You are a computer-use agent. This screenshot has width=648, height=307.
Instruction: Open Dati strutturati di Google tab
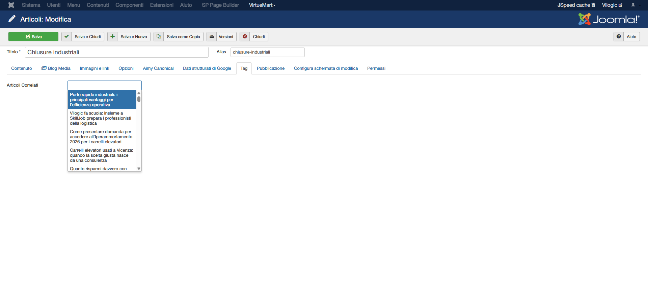click(x=207, y=68)
